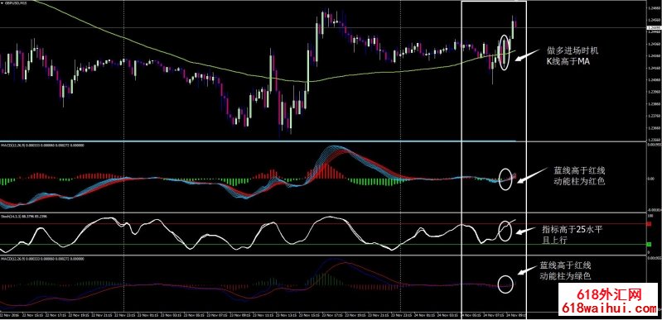Click the white arrow pointing at the price candles

527,55
